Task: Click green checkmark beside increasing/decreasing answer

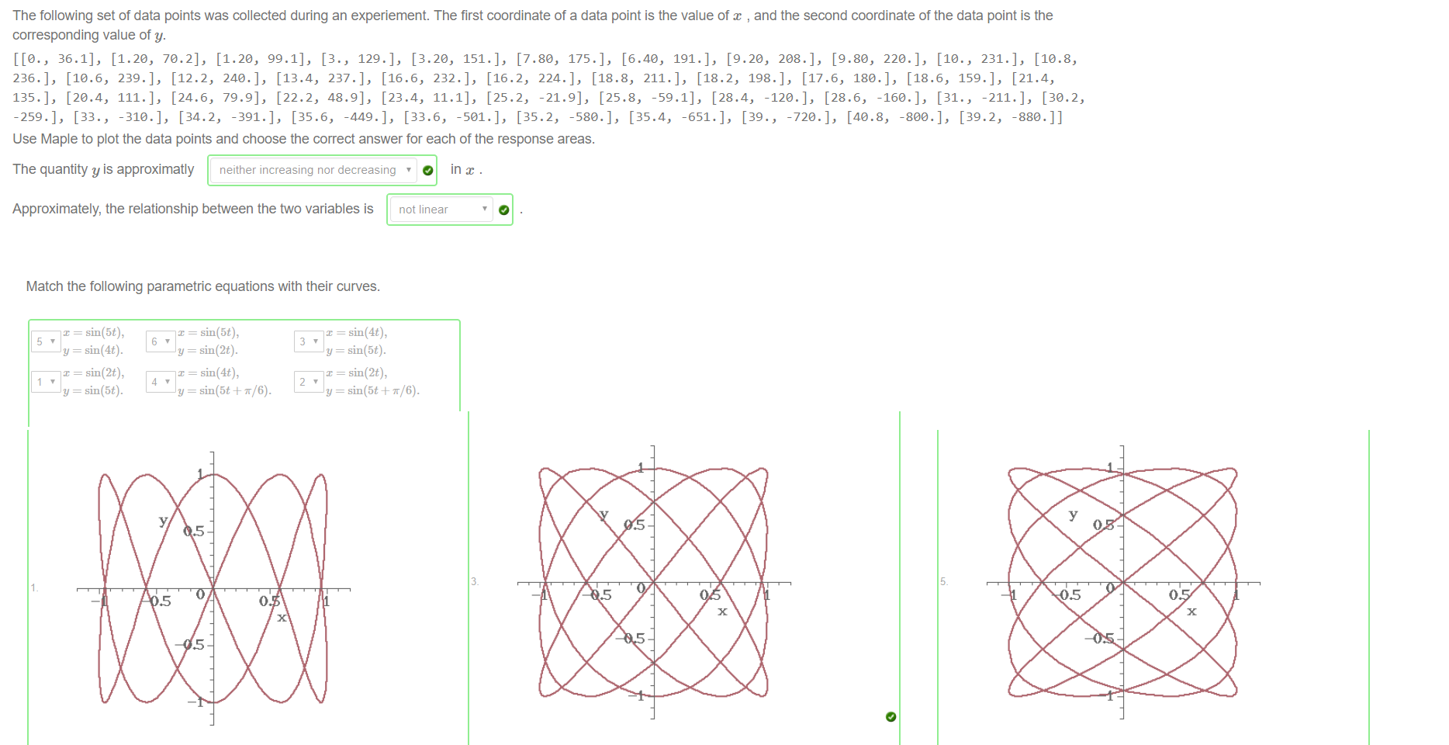Action: (x=428, y=171)
